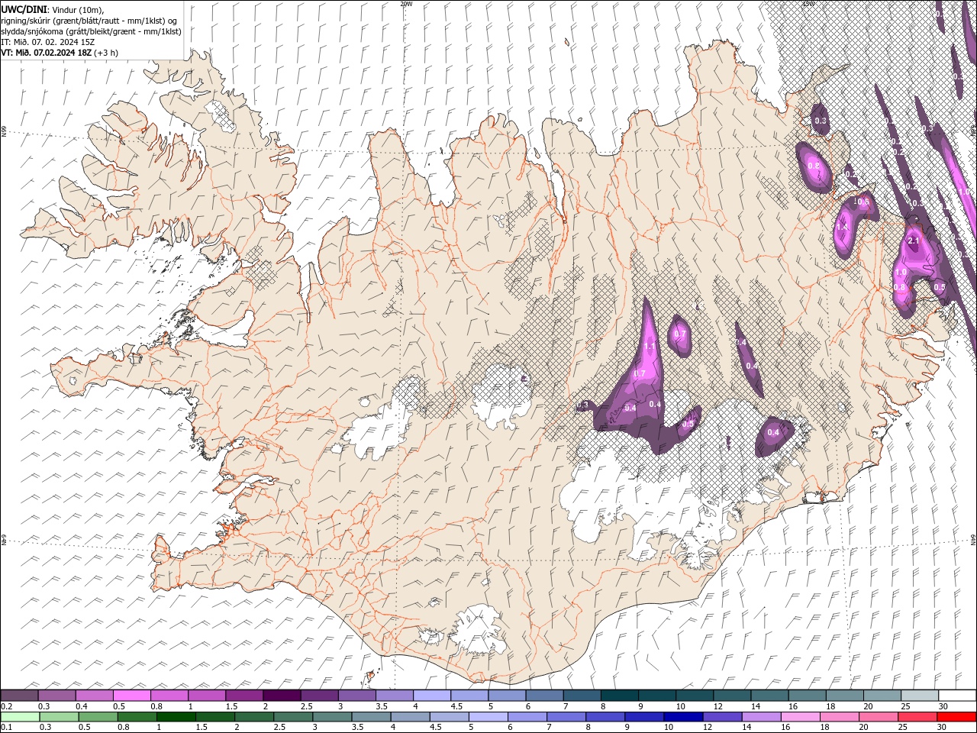Select the darkest purple upper-row swatch labeled 2
Viewport: 977px width, 733px height.
(x=281, y=696)
